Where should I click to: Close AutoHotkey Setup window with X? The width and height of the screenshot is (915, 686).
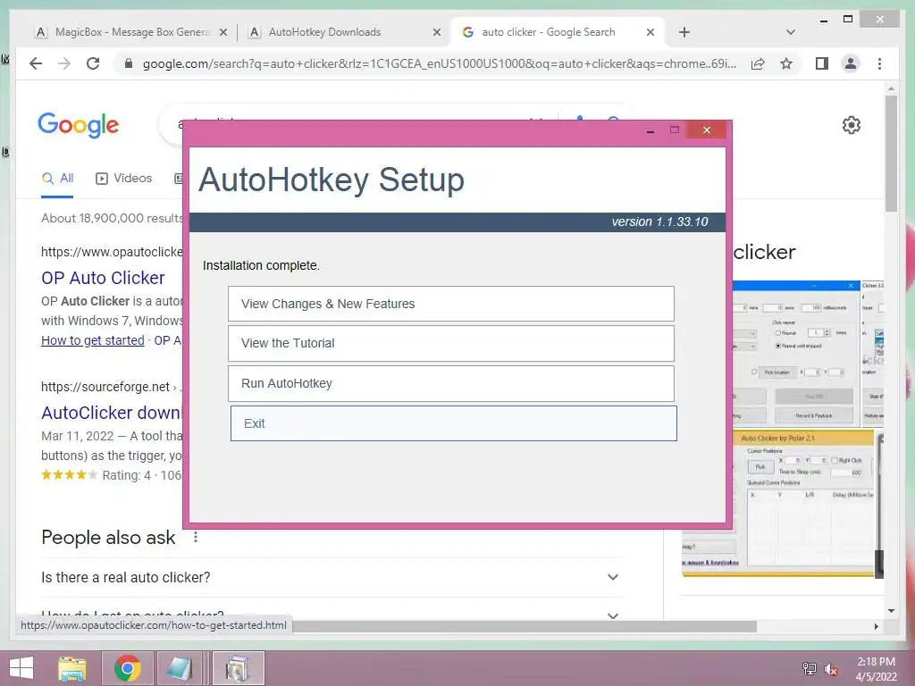coord(707,130)
